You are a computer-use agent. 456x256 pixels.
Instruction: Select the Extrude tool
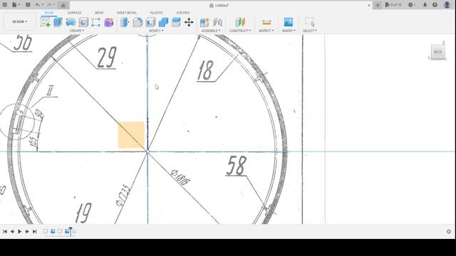[58, 22]
